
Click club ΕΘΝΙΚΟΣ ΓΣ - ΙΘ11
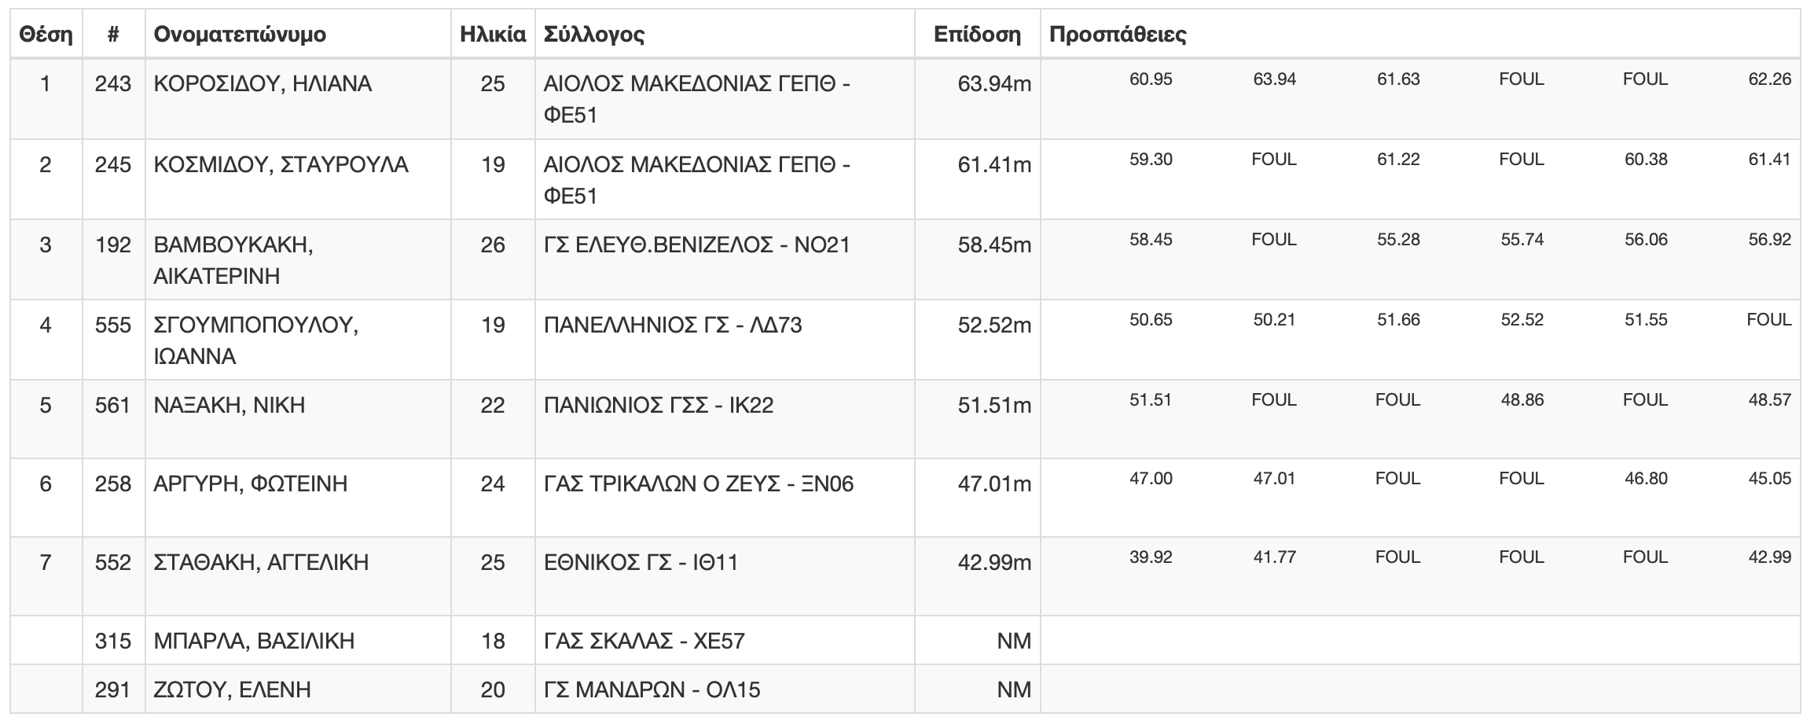(641, 563)
